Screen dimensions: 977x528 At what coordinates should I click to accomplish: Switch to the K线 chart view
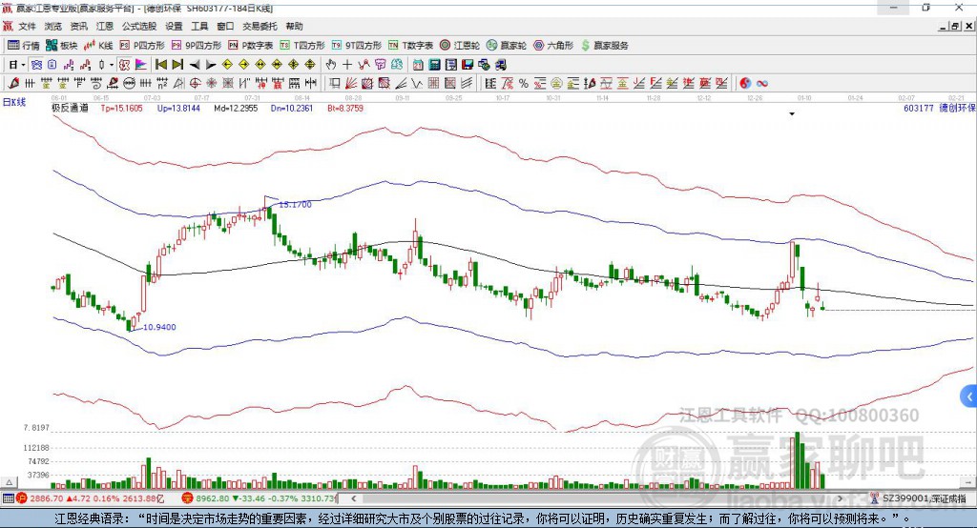coord(98,46)
